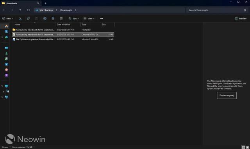Open the New dropdown menu
Image resolution: width=250 pixels, height=149 pixels.
coord(7,18)
